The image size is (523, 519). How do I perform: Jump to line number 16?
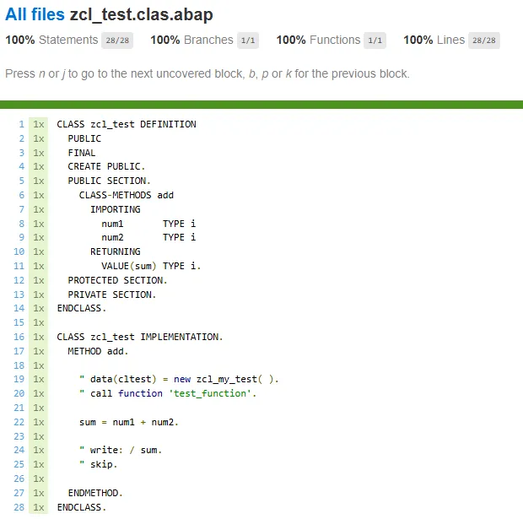[19, 337]
